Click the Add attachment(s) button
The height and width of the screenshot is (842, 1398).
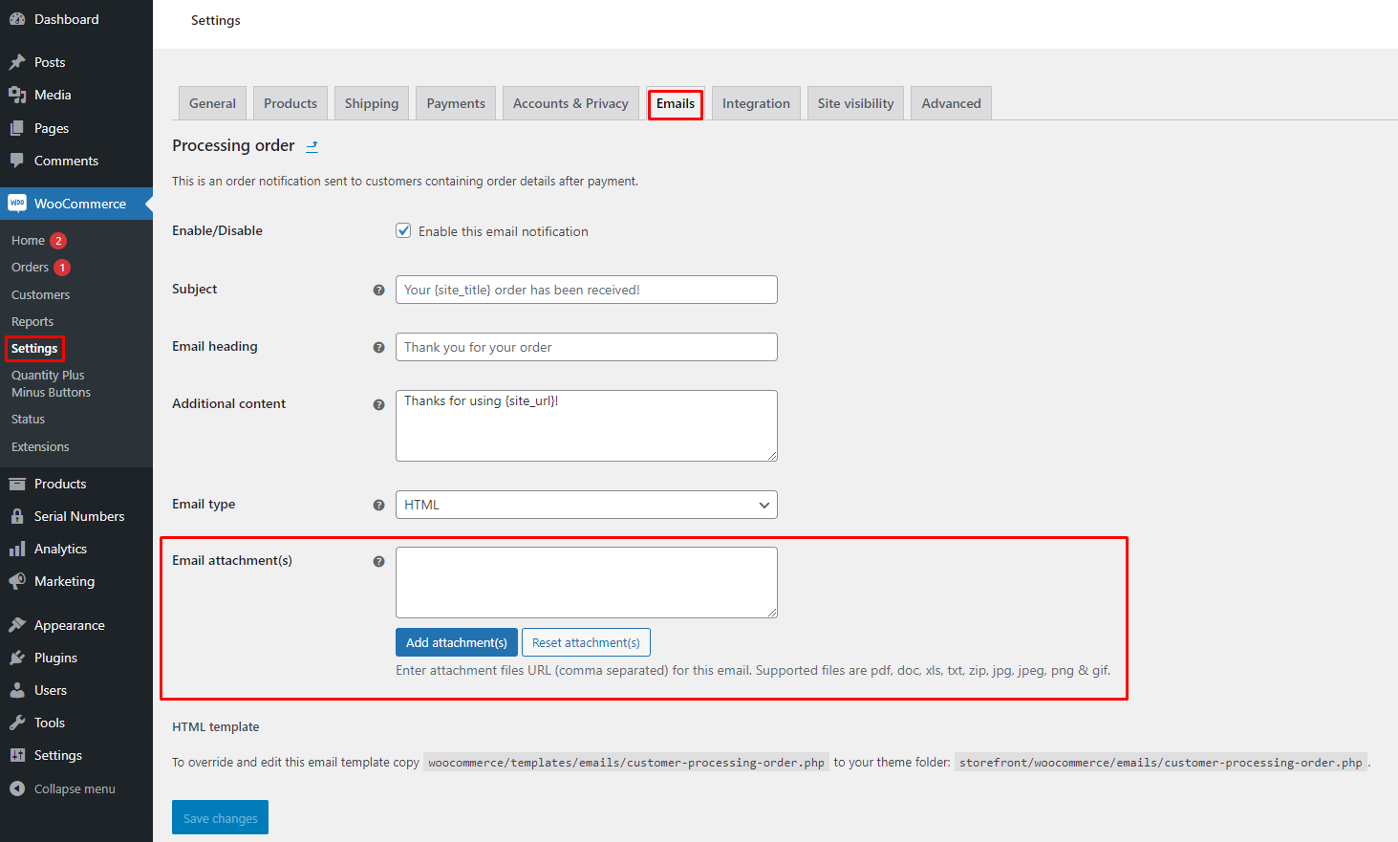click(x=457, y=642)
